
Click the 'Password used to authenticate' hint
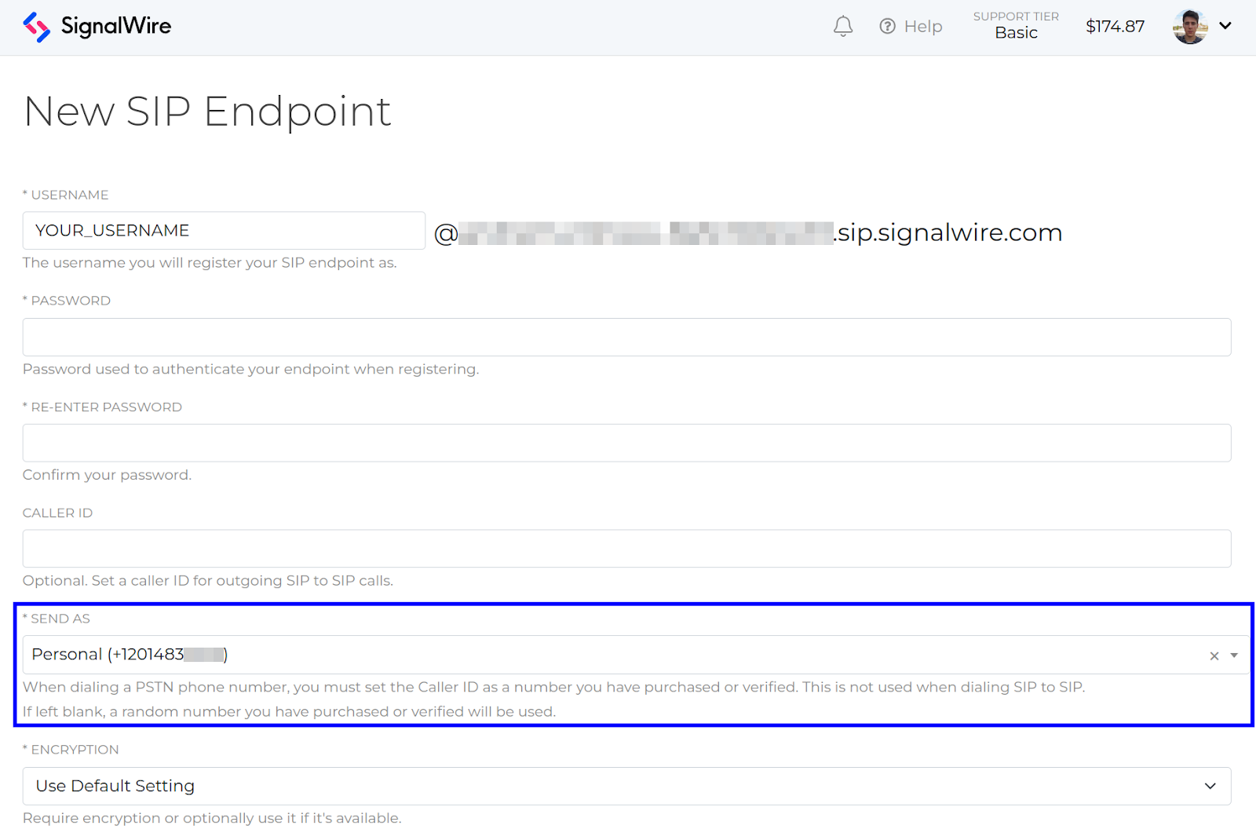tap(250, 369)
